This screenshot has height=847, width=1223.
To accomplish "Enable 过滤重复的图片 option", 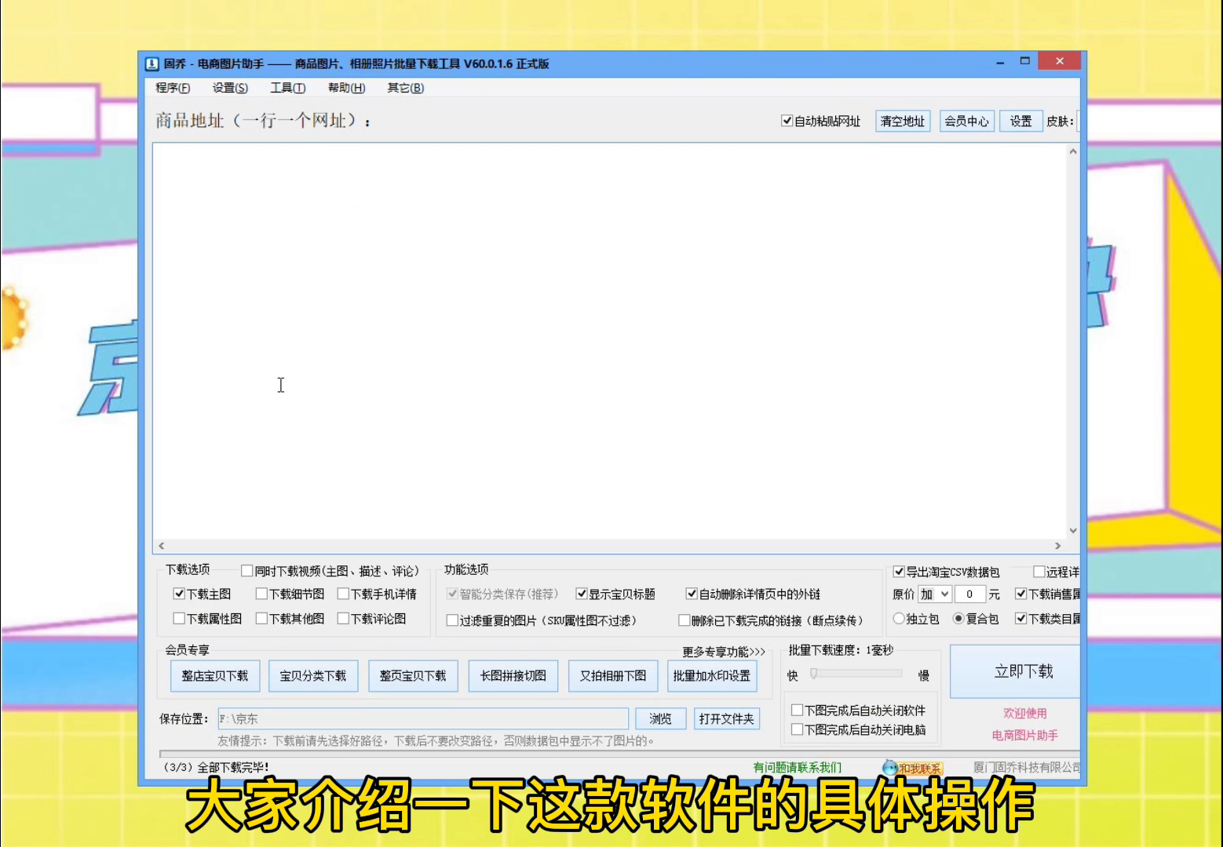I will coord(452,620).
